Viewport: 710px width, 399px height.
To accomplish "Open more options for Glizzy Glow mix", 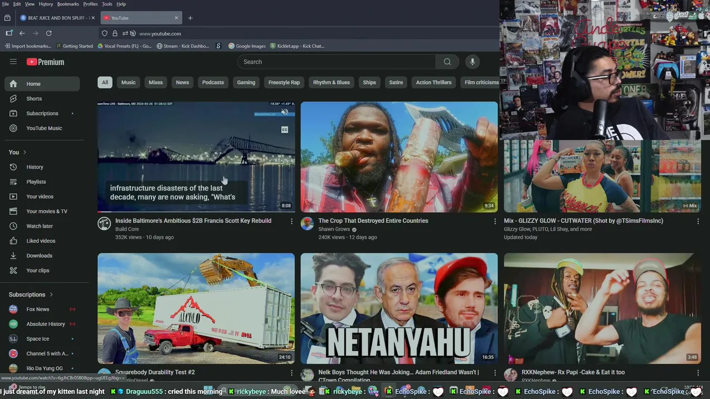I will [698, 221].
